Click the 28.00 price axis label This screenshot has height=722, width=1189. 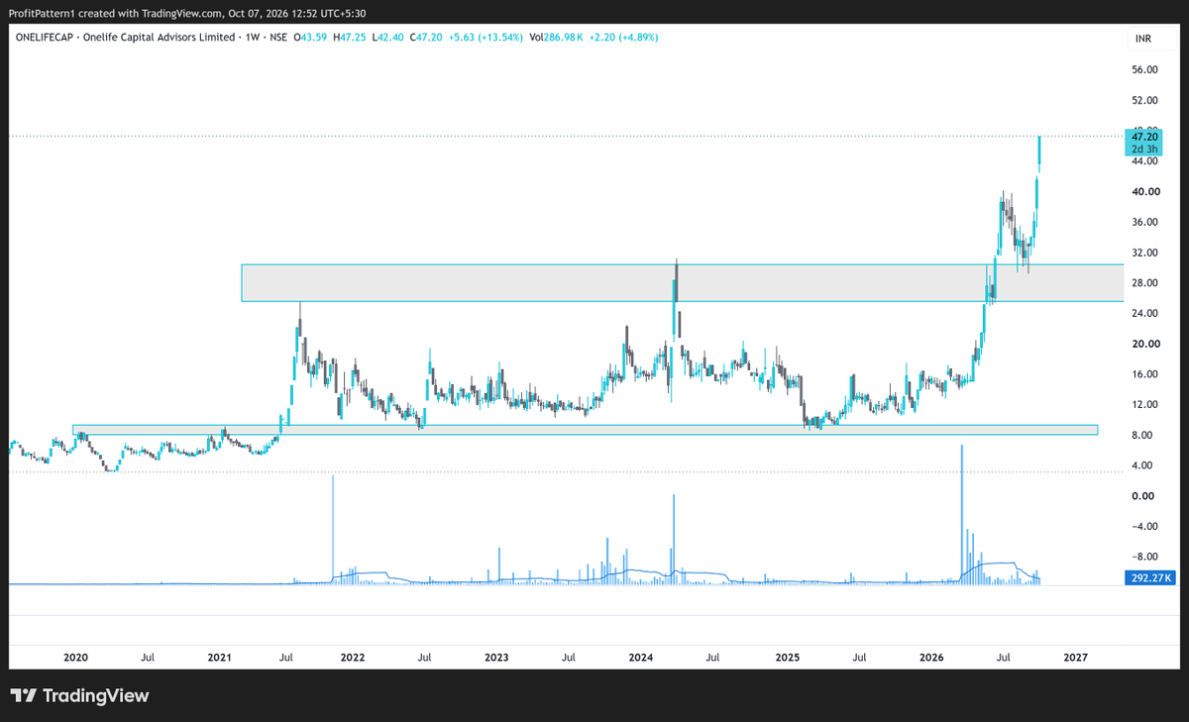tap(1145, 283)
